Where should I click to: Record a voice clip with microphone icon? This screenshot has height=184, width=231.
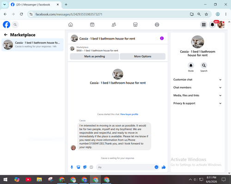(x=72, y=167)
